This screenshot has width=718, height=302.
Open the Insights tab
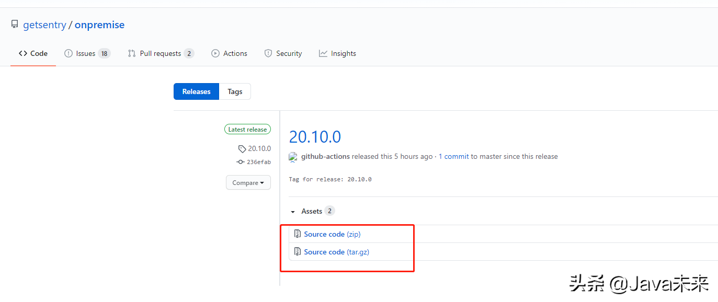pos(337,53)
